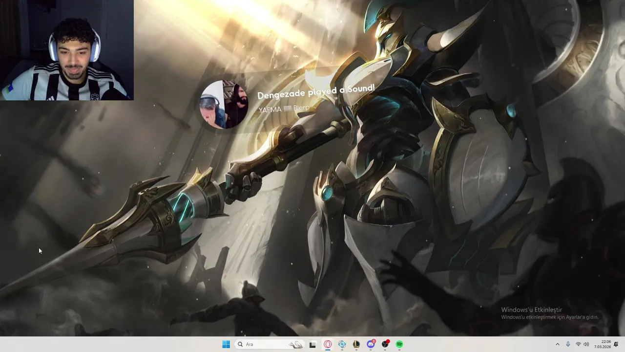Open the Windows Start menu
This screenshot has height=352, width=625.
(226, 344)
